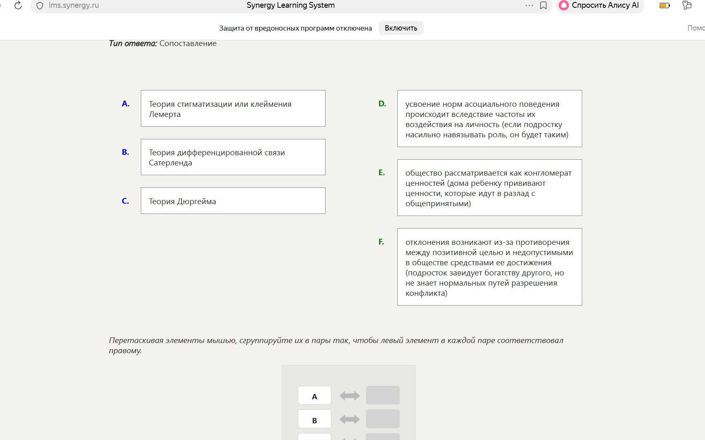Click option E about конгломерат ценностей
The image size is (705, 440).
click(490, 188)
